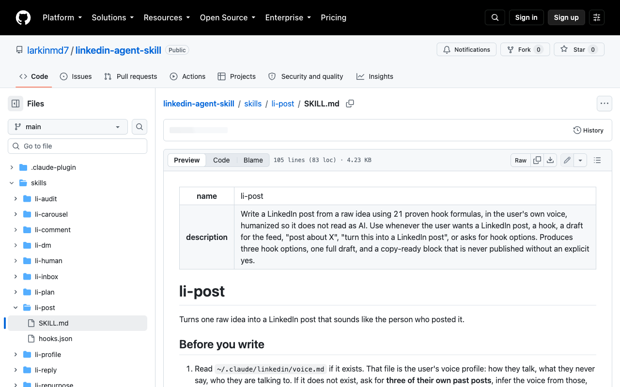Viewport: 620px width, 387px height.
Task: Star this repository button
Action: point(579,49)
